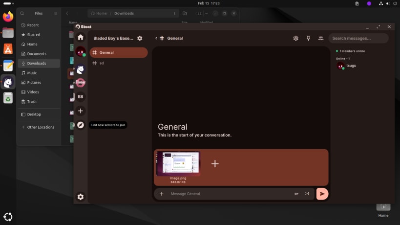400x225 pixels.
Task: Open Trash in Files sidebar
Action: click(39, 101)
